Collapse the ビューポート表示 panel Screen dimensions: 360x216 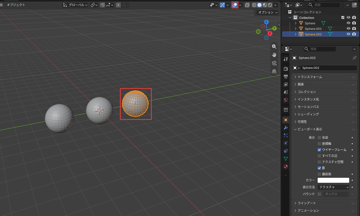pyautogui.click(x=324, y=129)
